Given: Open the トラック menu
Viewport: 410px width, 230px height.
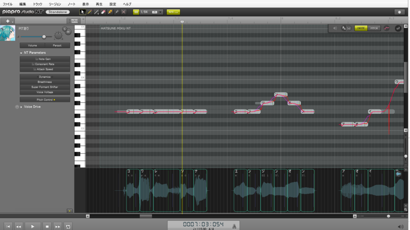Looking at the screenshot, I should (38, 4).
